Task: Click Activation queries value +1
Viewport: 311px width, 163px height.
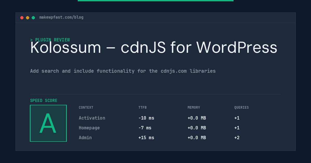Action: coord(237,118)
